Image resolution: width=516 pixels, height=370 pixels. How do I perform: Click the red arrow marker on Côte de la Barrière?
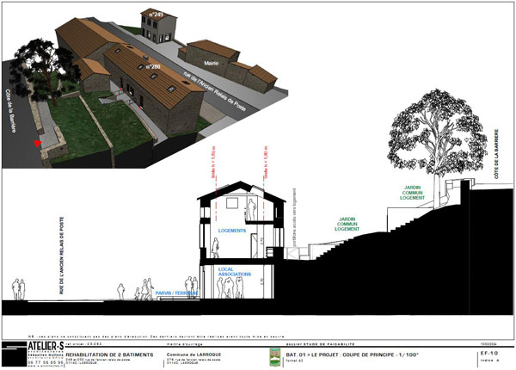36,144
